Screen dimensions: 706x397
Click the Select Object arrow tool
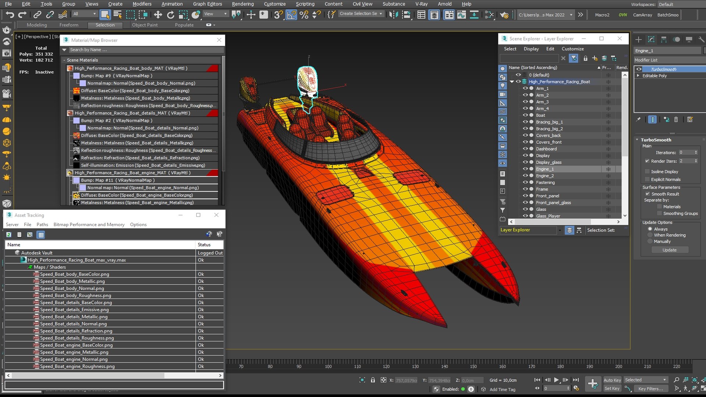[105, 15]
